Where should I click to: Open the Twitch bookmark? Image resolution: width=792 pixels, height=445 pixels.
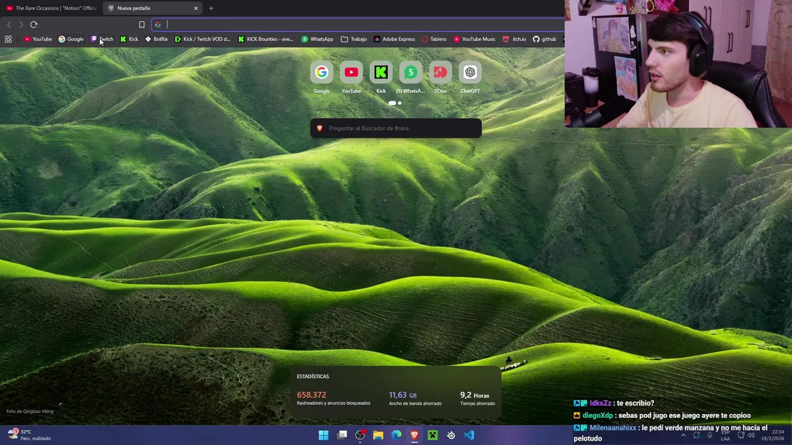coord(102,39)
